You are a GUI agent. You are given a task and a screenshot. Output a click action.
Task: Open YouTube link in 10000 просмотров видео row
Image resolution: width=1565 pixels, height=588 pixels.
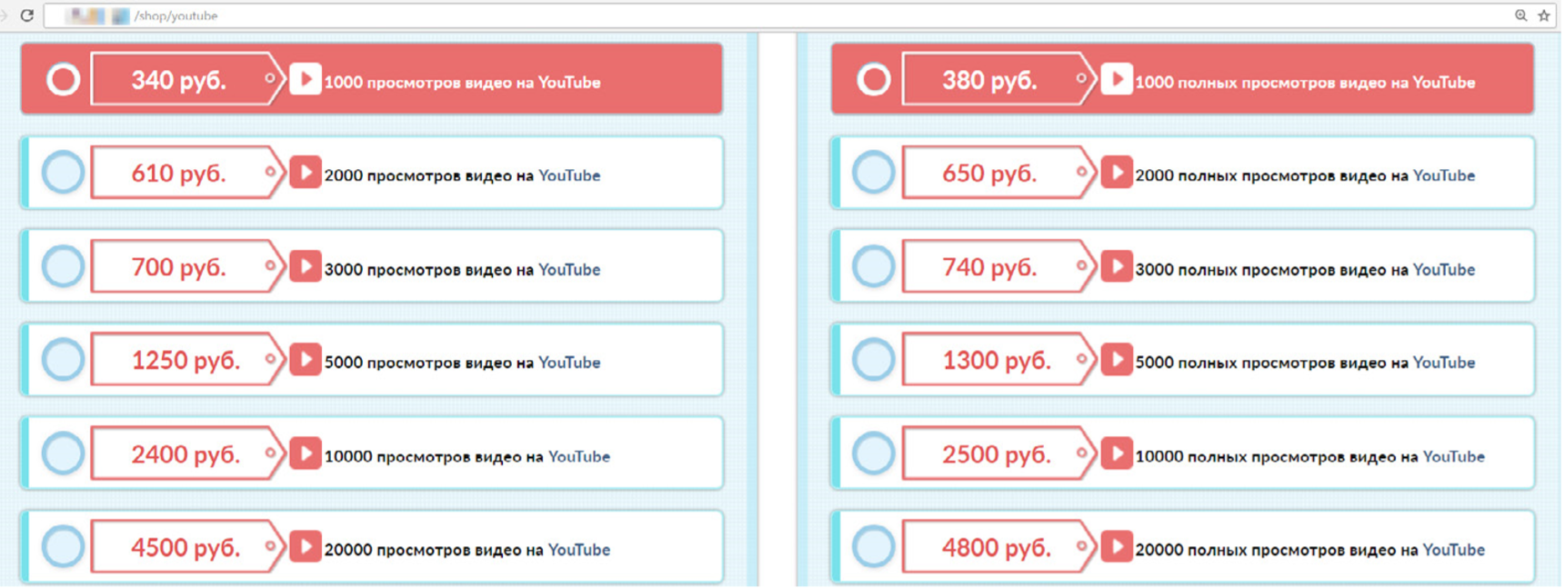(x=579, y=456)
